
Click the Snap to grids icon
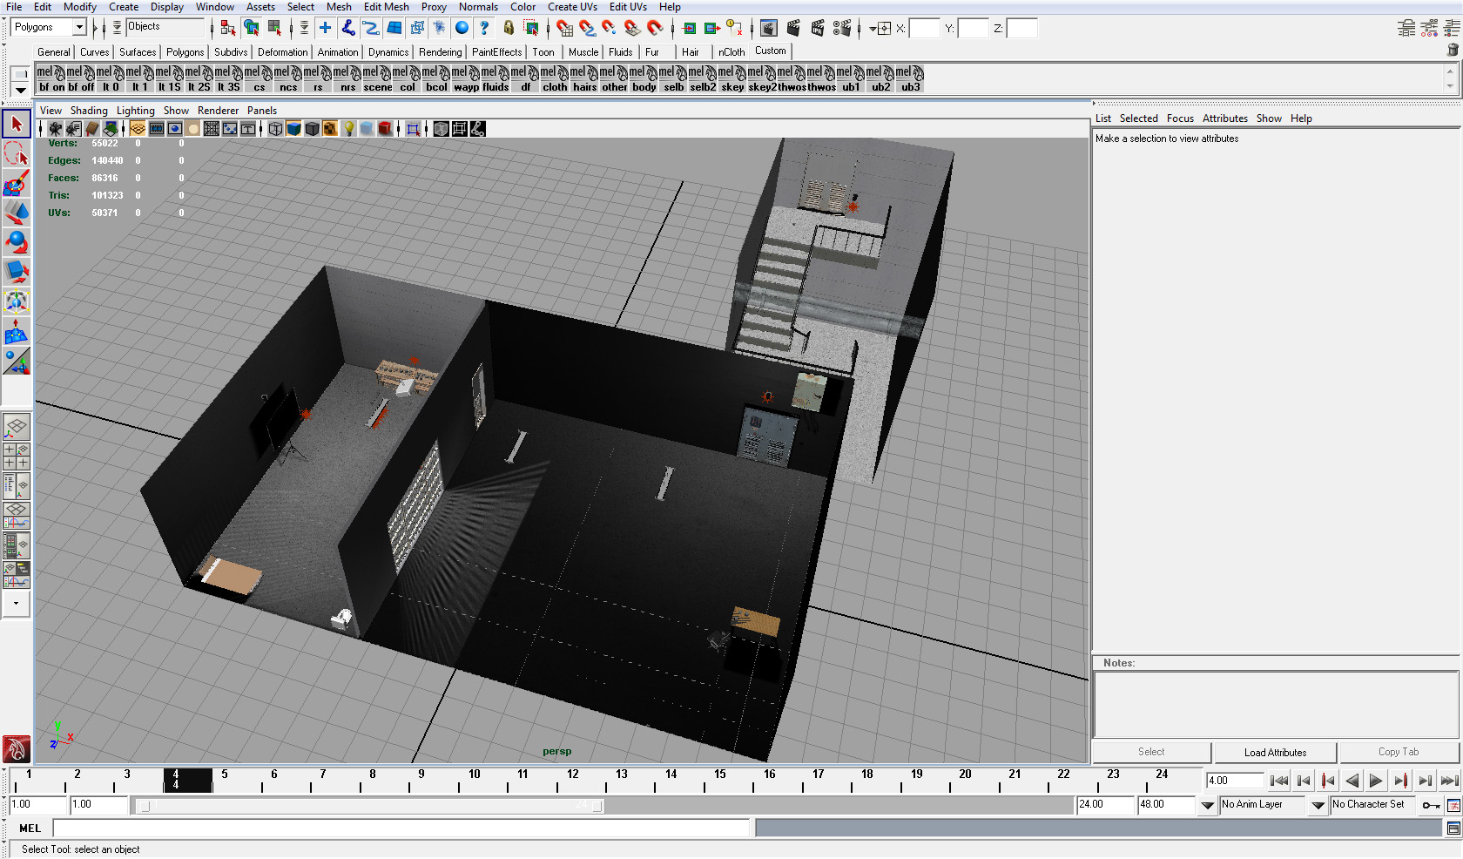(x=565, y=28)
